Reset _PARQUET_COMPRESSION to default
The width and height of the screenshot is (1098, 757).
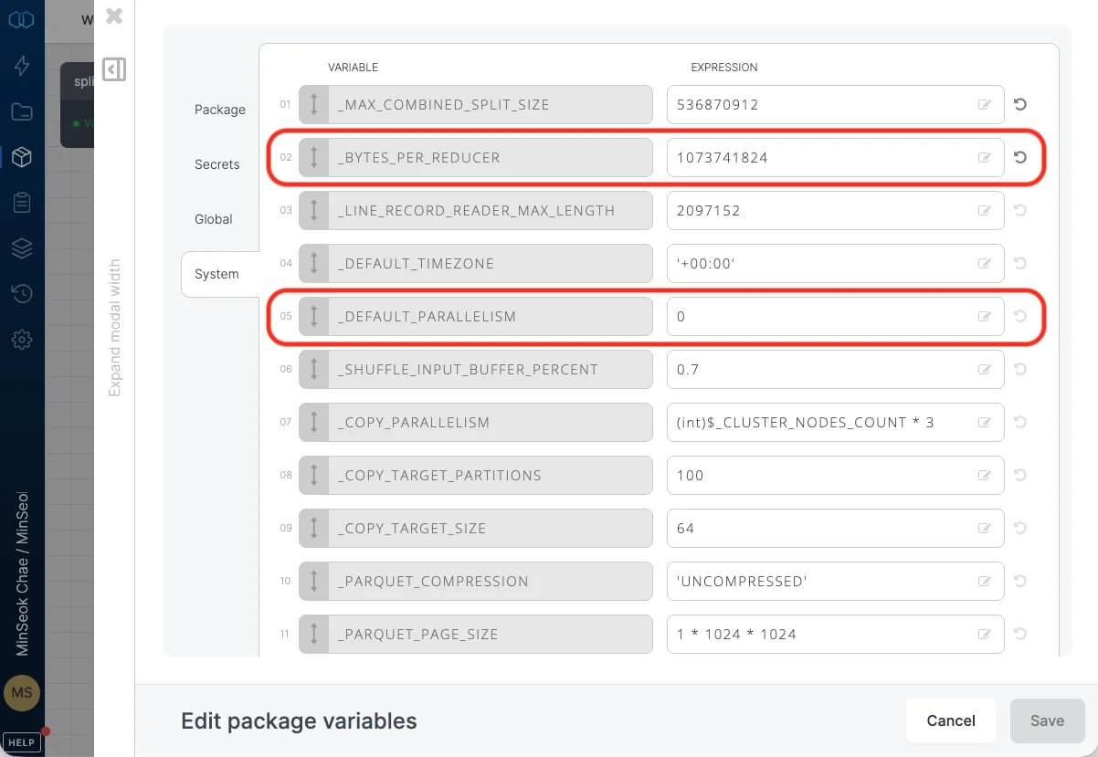pos(1020,581)
